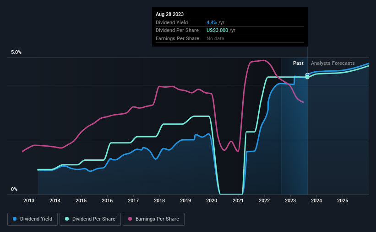Click the No data earnings value
This screenshot has width=376, height=232.
216,38
